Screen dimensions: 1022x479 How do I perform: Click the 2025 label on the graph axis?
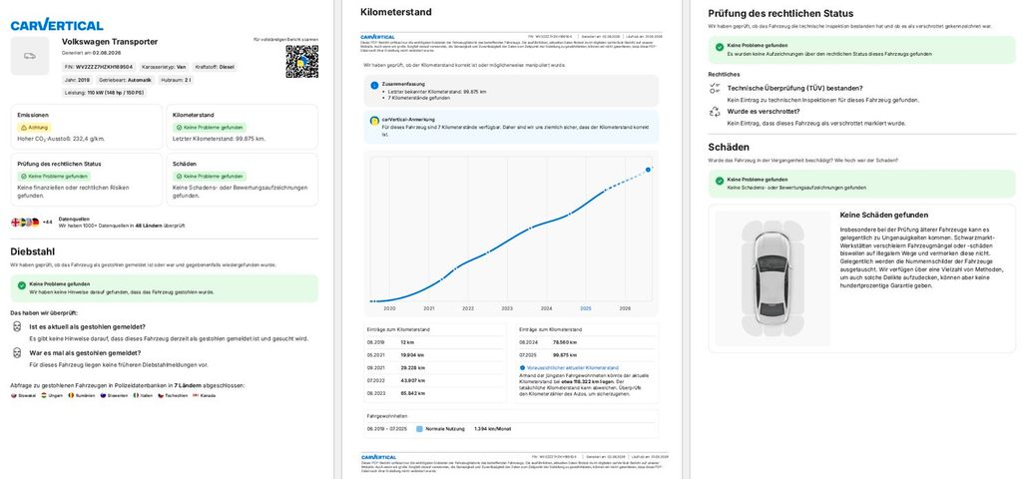[586, 309]
